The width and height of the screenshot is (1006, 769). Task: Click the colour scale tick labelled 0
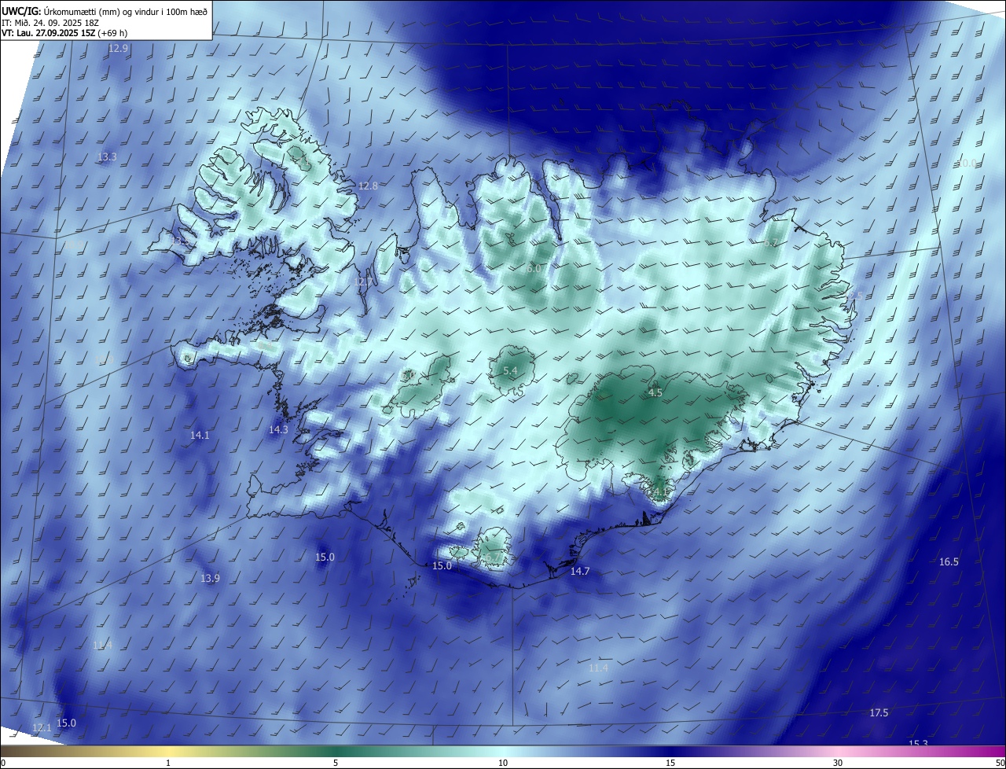pos(3,763)
